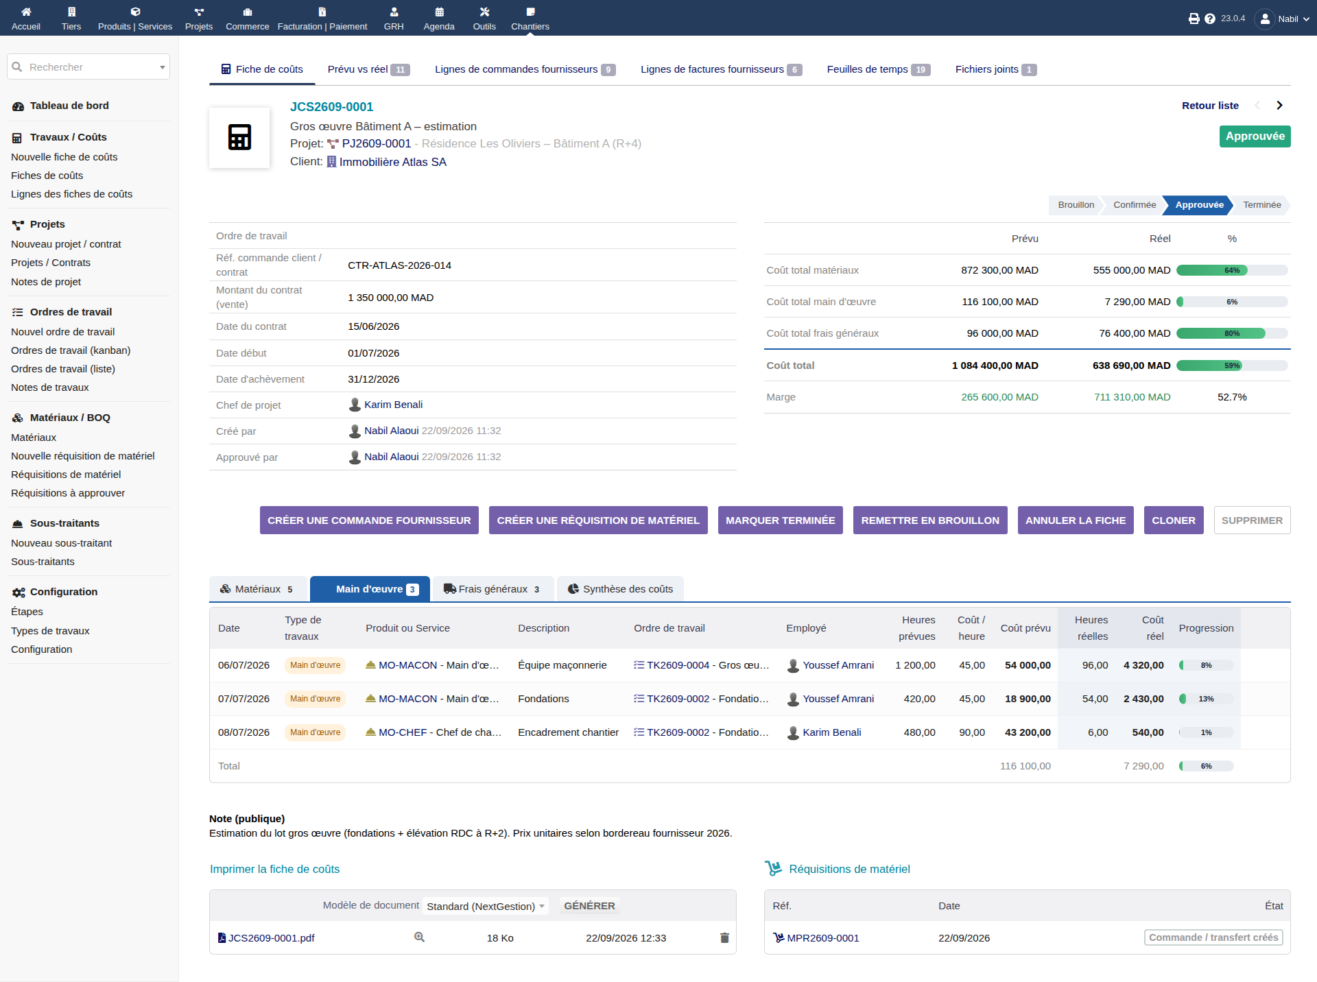Click the CLONER button
The image size is (1317, 982).
(x=1174, y=520)
